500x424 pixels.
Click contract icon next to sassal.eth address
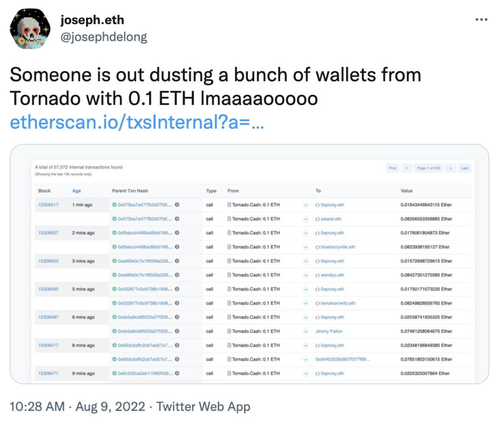point(317,219)
